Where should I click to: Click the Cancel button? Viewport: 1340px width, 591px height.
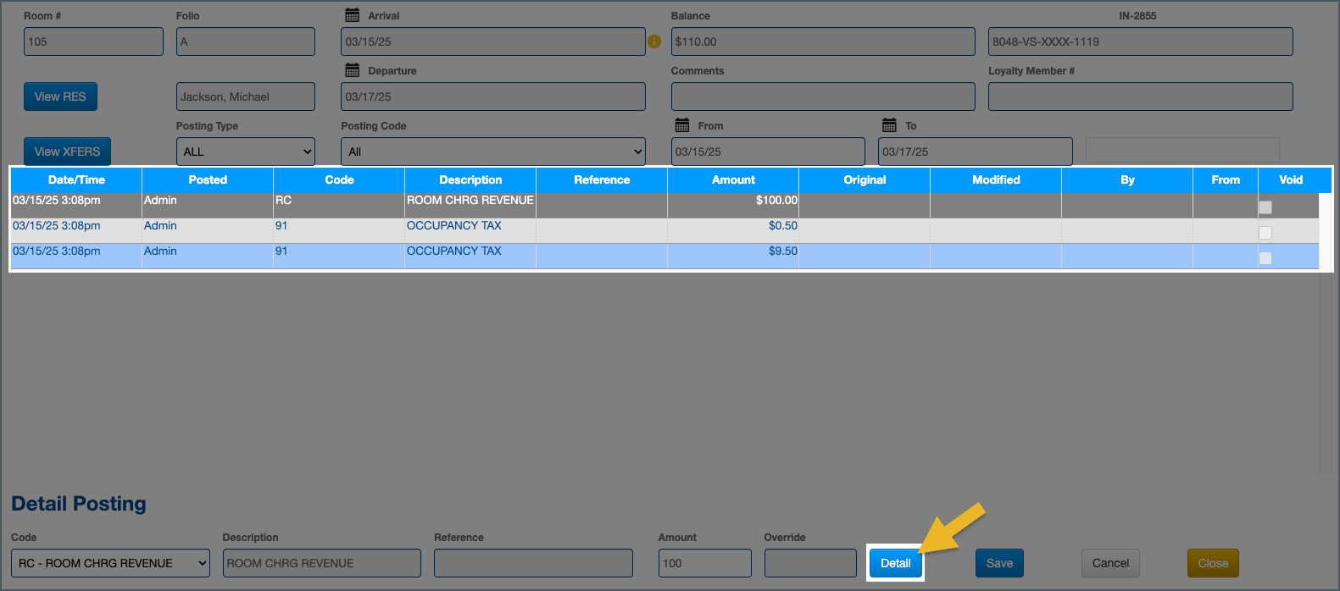[1110, 563]
